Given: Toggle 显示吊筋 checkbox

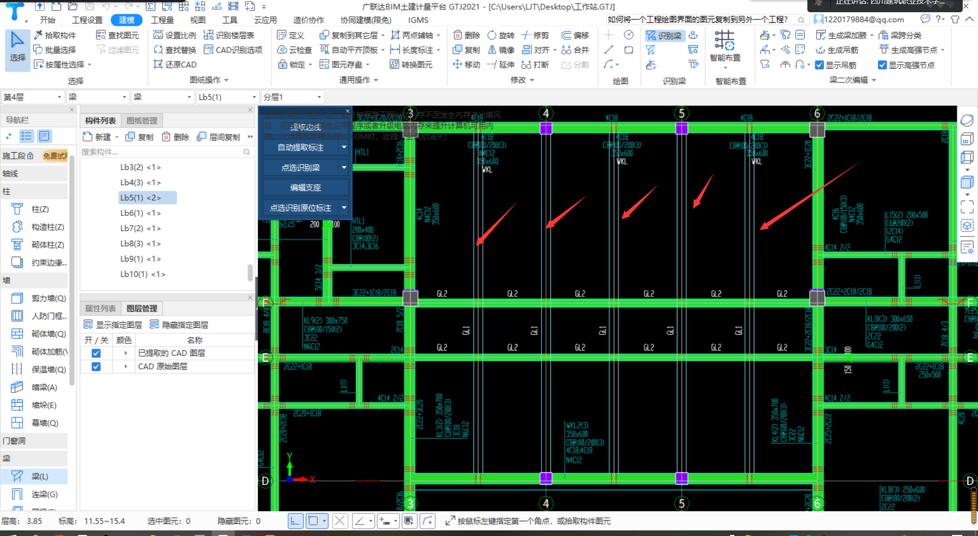Looking at the screenshot, I should pos(820,65).
